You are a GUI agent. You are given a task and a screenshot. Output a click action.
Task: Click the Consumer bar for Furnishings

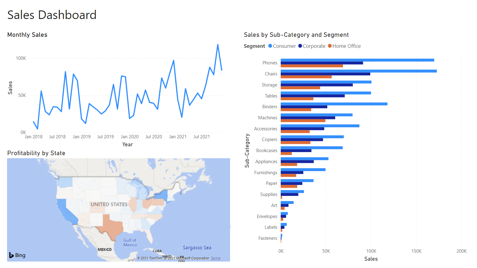coord(303,170)
